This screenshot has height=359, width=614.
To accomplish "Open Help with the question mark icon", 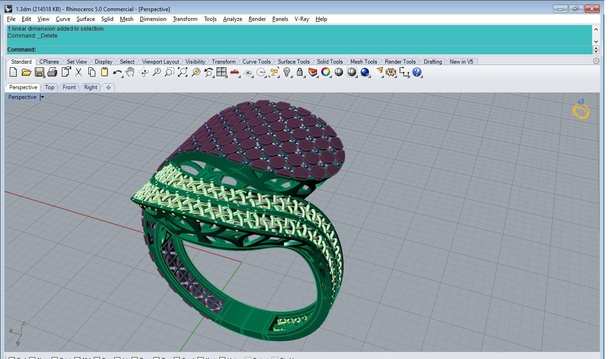I will (417, 72).
